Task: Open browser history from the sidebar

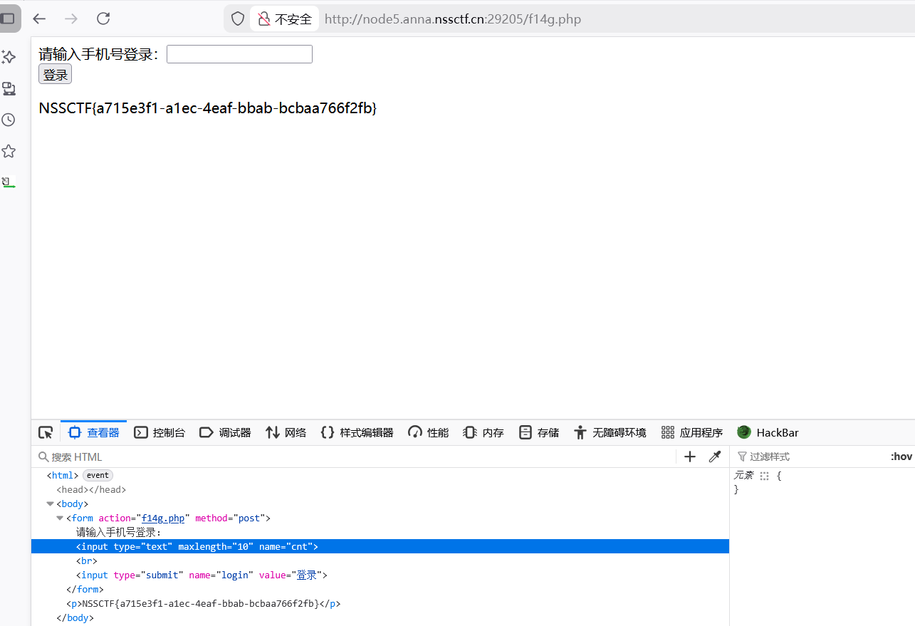Action: click(x=9, y=120)
